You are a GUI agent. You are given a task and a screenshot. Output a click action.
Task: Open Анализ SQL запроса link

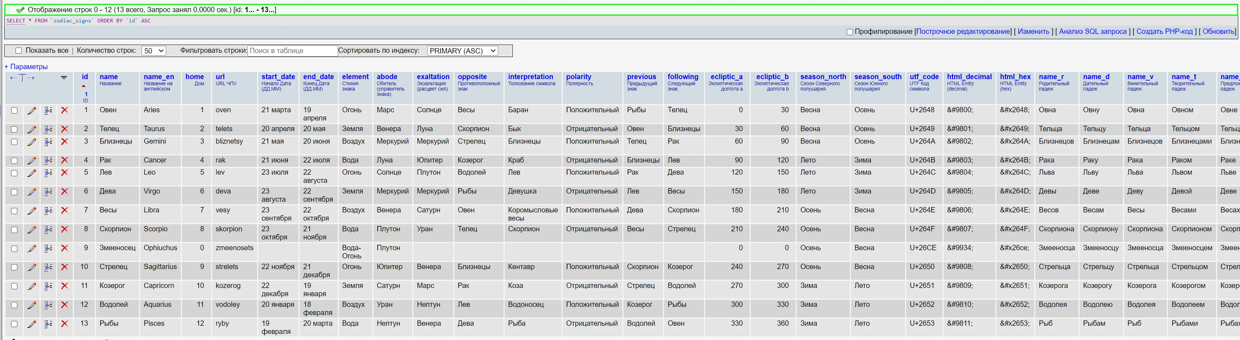(x=1093, y=32)
